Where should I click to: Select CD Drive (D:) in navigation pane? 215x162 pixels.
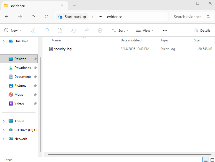(26, 130)
